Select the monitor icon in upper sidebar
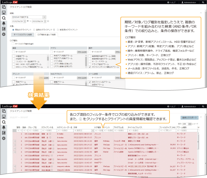 4,12
